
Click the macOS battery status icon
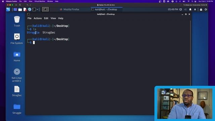pyautogui.click(x=184, y=1)
